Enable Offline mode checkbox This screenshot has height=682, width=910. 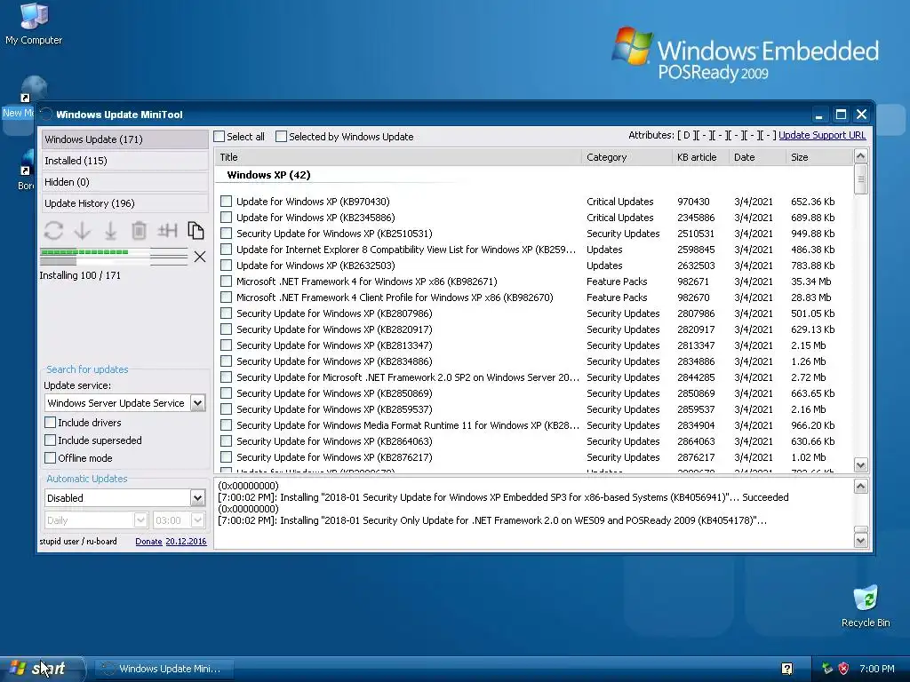51,457
